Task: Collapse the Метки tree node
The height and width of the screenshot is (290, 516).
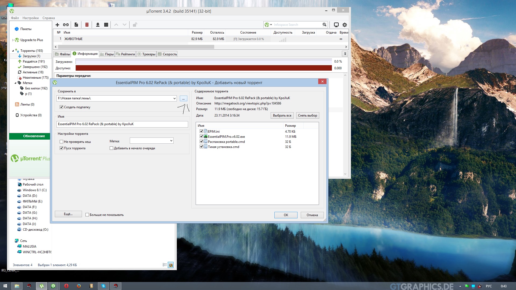Action: 15,83
